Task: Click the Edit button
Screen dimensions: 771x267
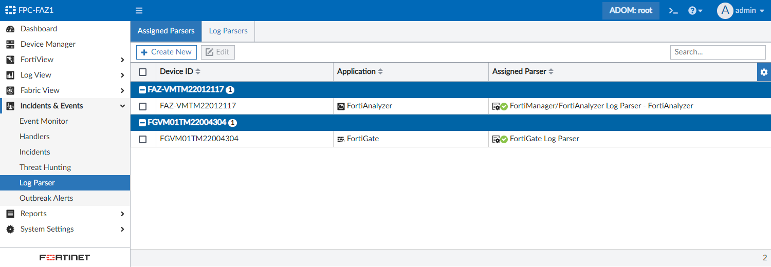Action: point(218,52)
